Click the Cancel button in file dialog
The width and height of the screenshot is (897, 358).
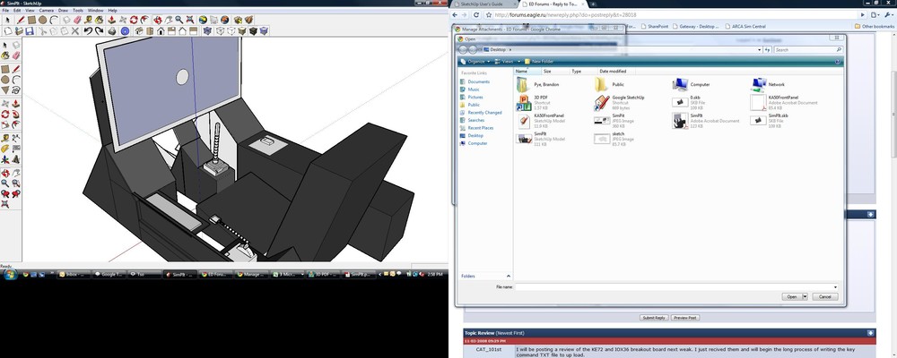click(825, 296)
